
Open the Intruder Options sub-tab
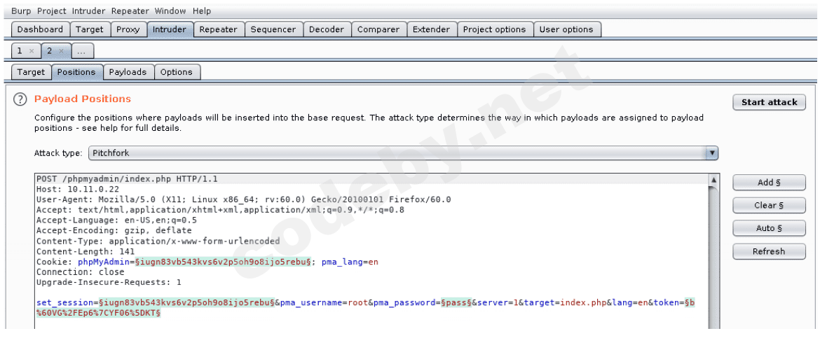click(177, 72)
